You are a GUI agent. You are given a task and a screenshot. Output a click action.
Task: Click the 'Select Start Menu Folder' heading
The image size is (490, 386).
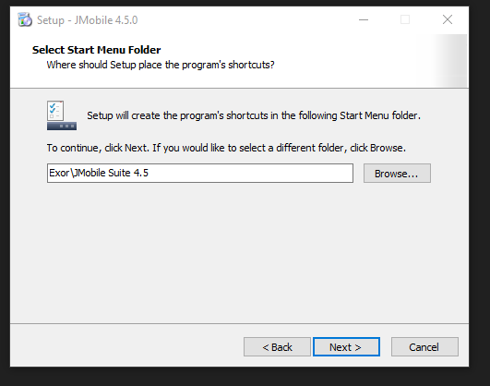pyautogui.click(x=96, y=50)
